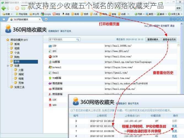Screen dimensions: 184x138
Task: Collapse the 动漫 tree node
Action: pos(8,66)
